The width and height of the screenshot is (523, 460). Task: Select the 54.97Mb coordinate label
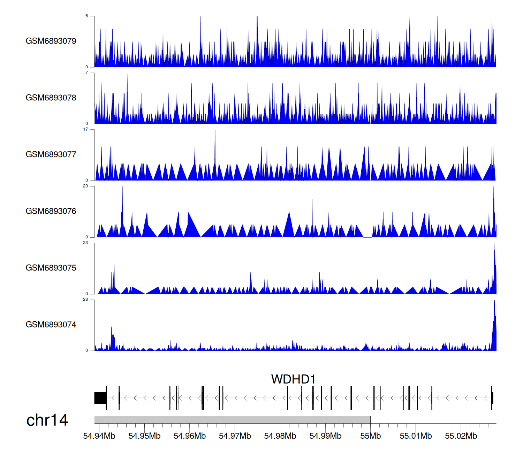[x=235, y=436]
